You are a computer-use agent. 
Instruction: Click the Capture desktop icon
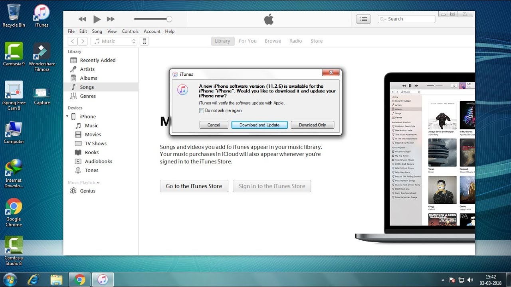coord(42,96)
